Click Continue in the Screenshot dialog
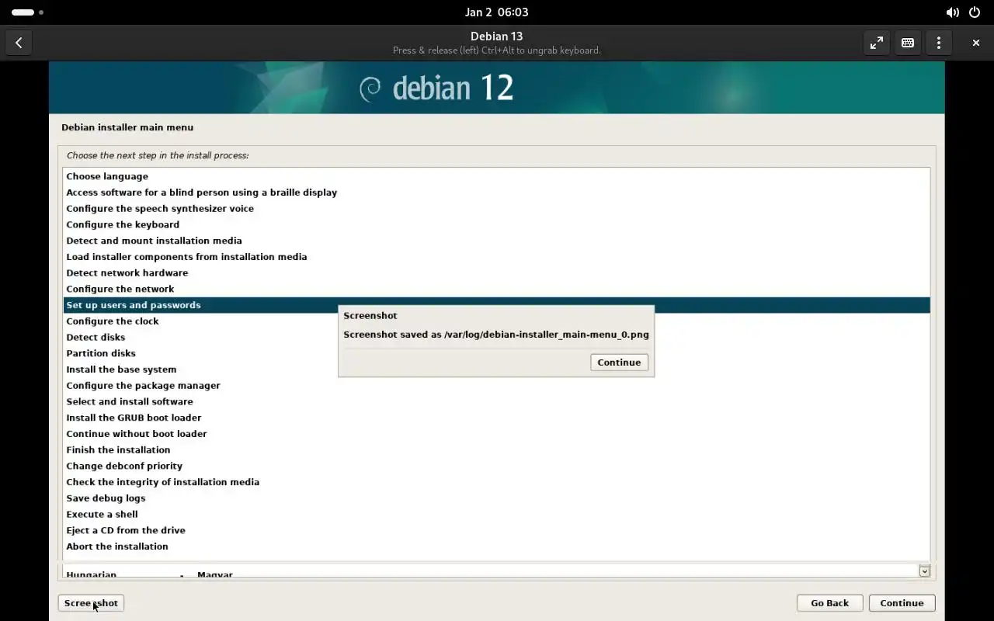The height and width of the screenshot is (621, 994). tap(619, 363)
